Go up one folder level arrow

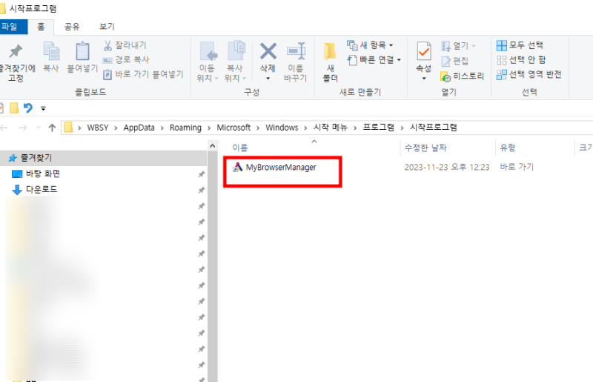[x=52, y=128]
